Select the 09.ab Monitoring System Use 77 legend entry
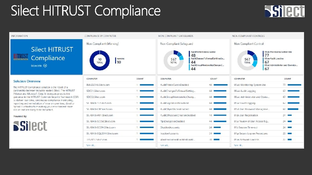This screenshot has width=312, height=175. pos(277,54)
